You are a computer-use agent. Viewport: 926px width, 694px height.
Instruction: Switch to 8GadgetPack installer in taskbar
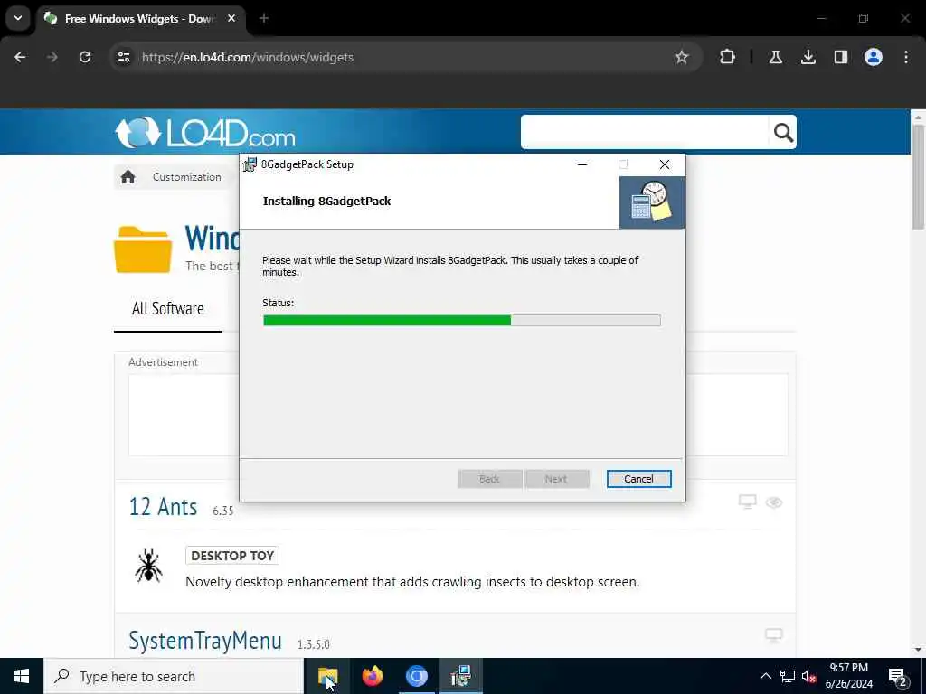point(460,676)
